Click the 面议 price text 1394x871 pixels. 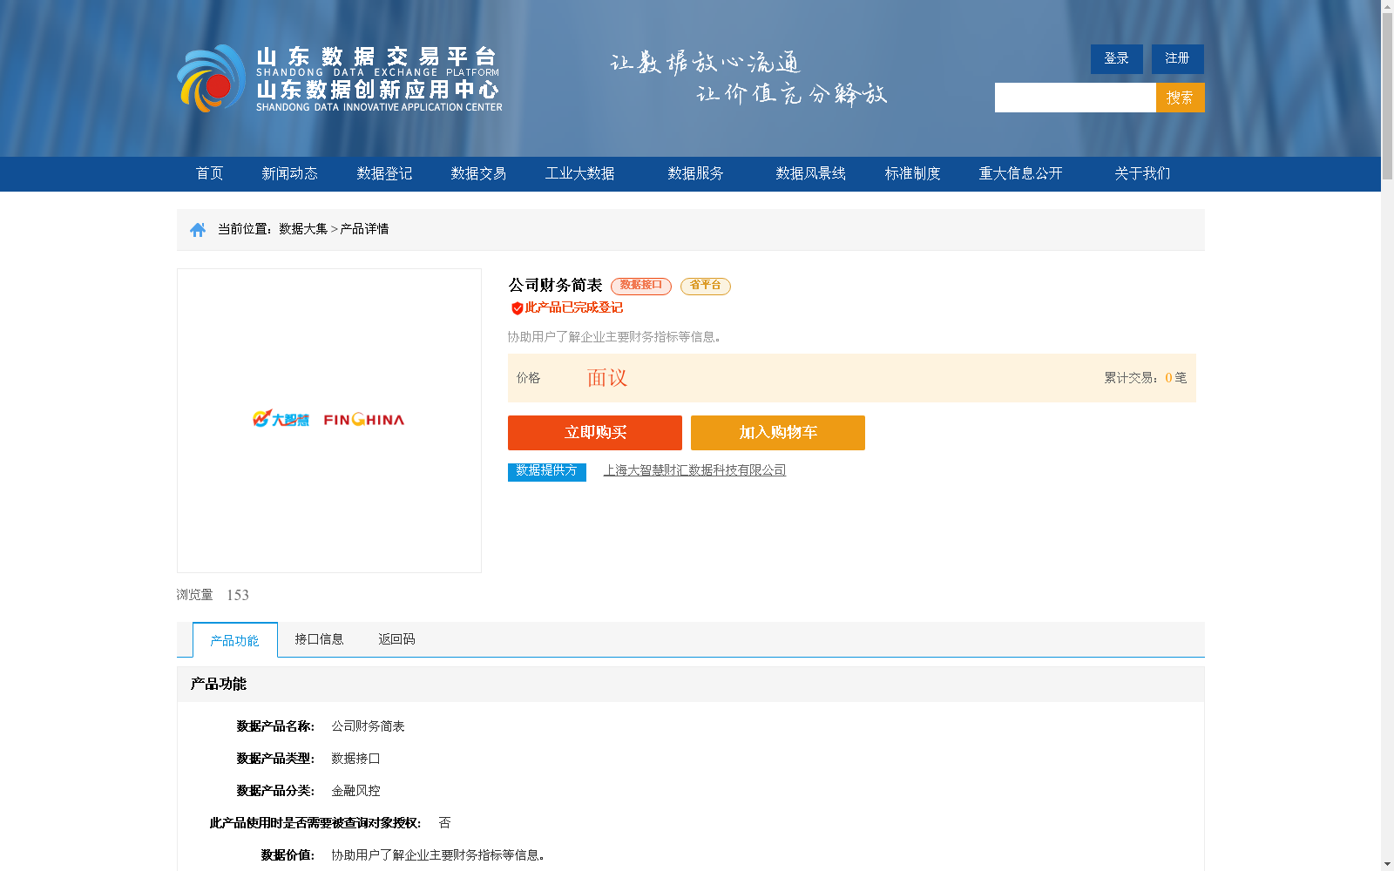point(607,378)
